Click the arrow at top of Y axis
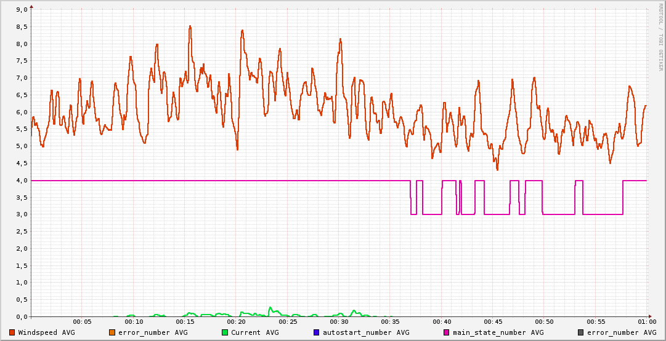Viewport: 666px width, 341px height. 31,6
